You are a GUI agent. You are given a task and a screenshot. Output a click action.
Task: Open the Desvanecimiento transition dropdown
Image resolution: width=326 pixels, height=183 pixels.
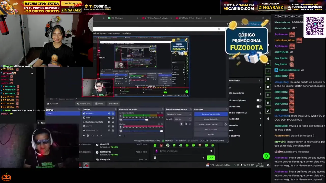(179, 114)
